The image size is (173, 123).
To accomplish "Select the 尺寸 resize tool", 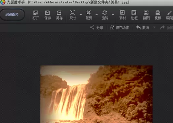I will pyautogui.click(x=73, y=15).
